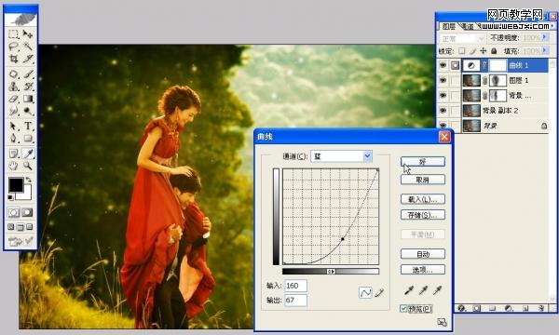Select the Pen tool

[x=13, y=139]
